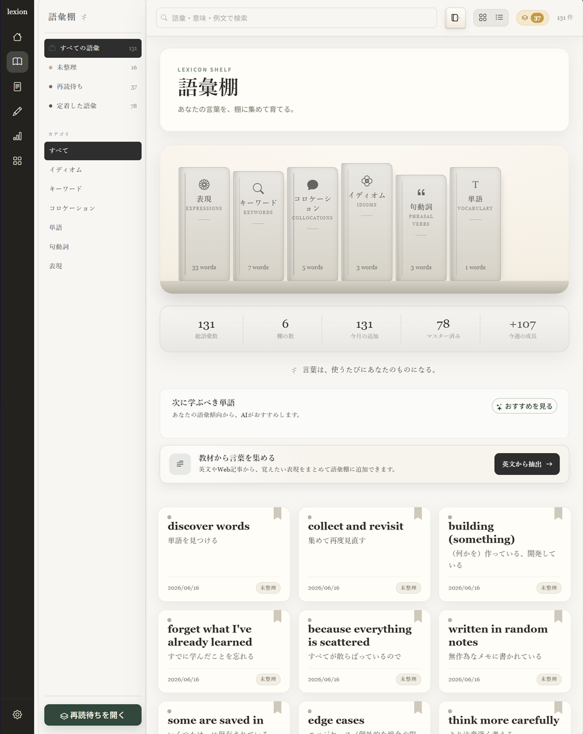
Task: Open the コロケーション Collocations book
Action: [312, 224]
